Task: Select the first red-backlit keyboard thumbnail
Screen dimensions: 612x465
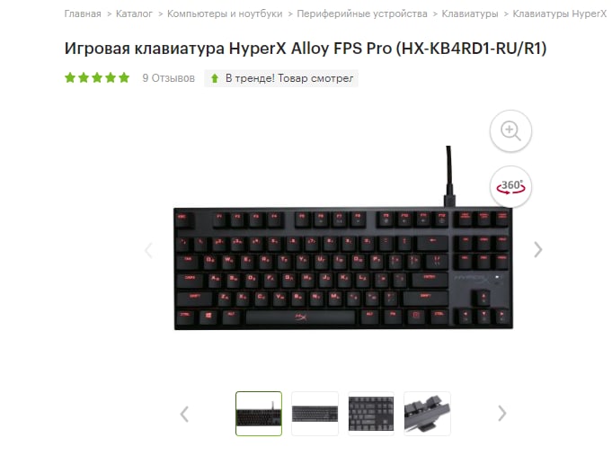Action: tap(259, 414)
